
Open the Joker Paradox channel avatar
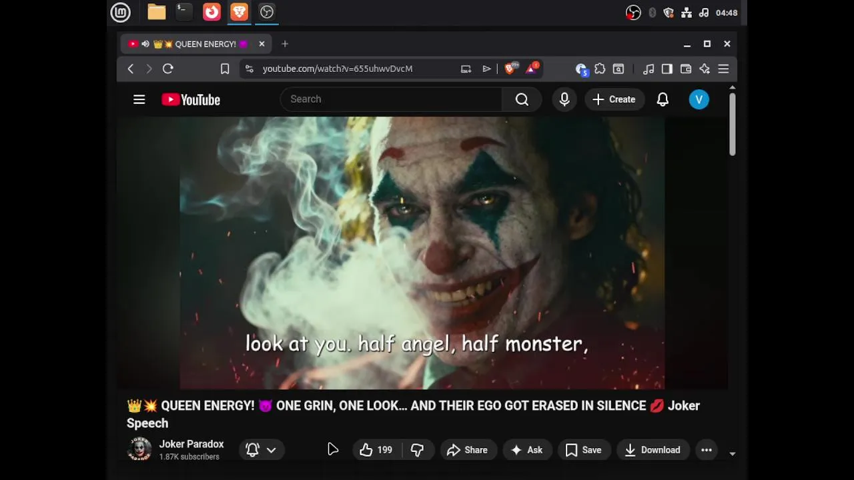pos(139,450)
